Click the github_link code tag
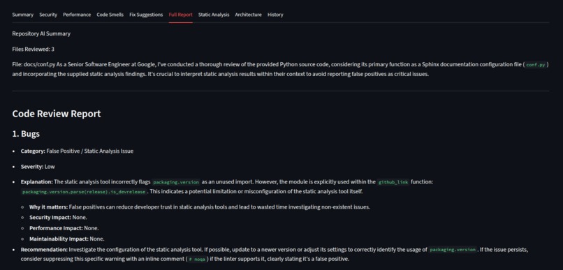 393,182
